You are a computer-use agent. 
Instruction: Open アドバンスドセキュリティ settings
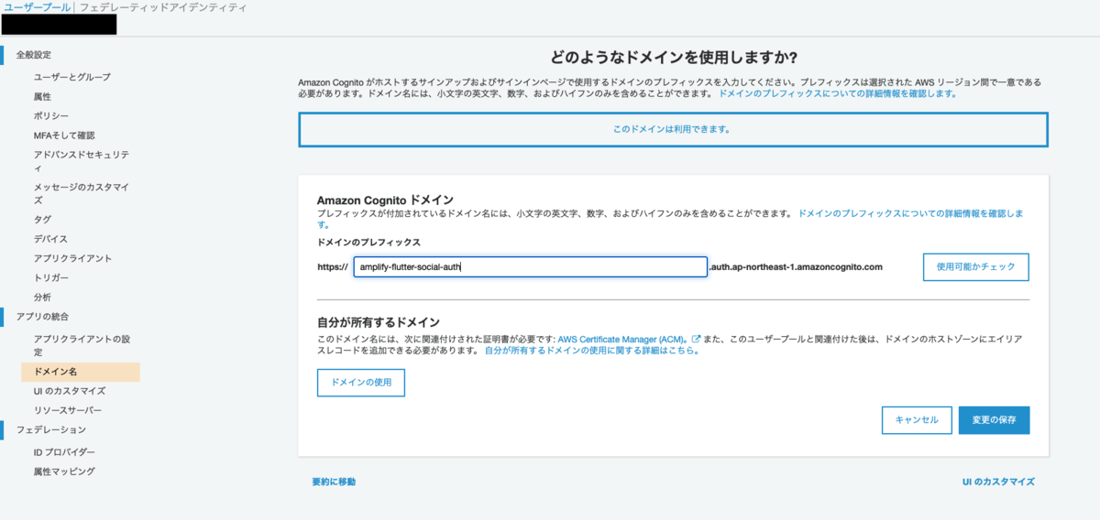pos(81,161)
